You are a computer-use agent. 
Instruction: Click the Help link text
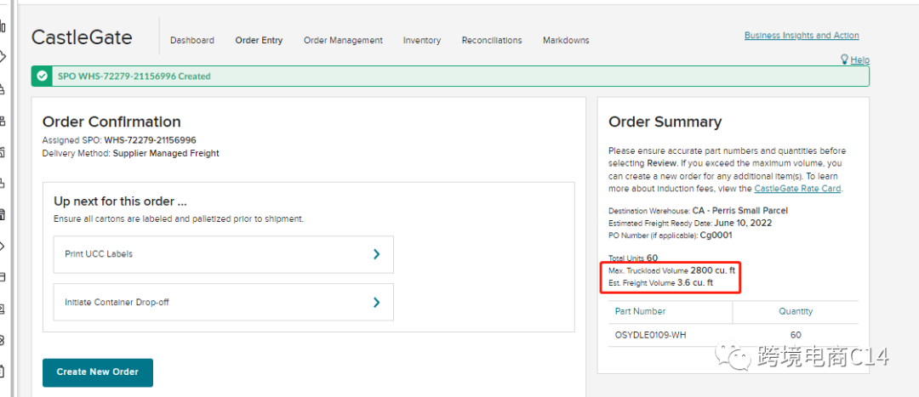859,60
